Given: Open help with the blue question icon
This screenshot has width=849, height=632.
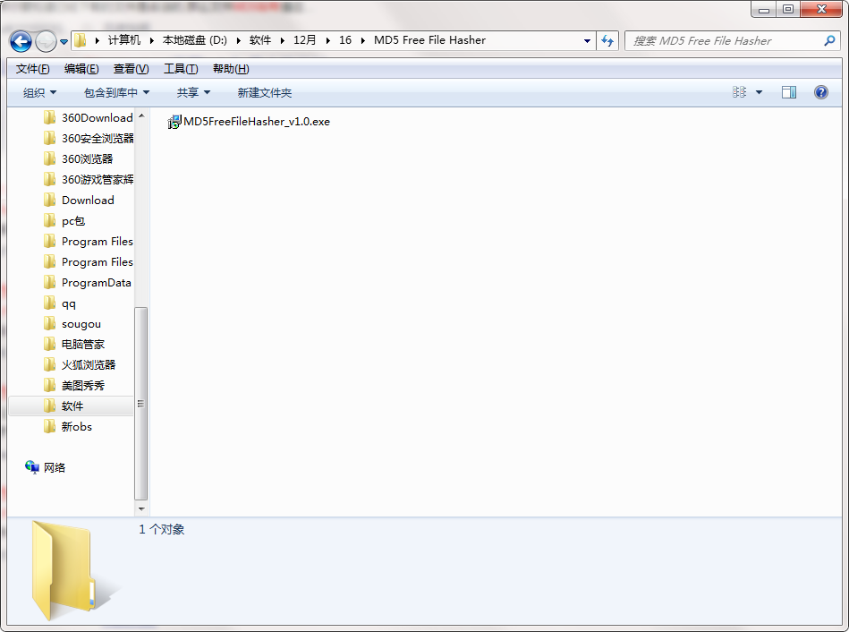Looking at the screenshot, I should [x=821, y=92].
